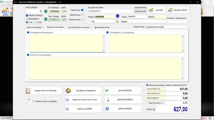Click scroll up arrow in Problema Constatado box

coord(183,37)
